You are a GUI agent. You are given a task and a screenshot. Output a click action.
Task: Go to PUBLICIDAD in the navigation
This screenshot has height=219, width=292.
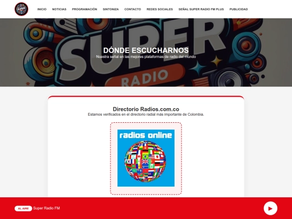pos(238,9)
